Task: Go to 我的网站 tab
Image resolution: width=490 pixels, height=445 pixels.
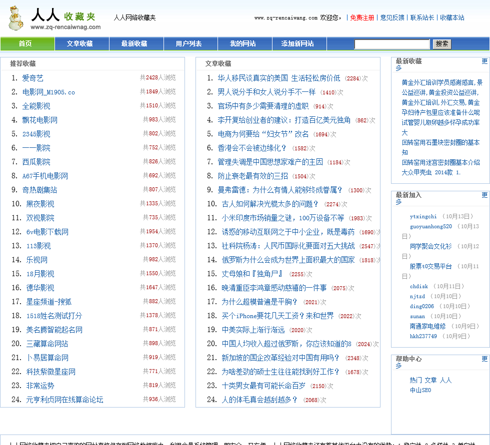Action: 245,43
